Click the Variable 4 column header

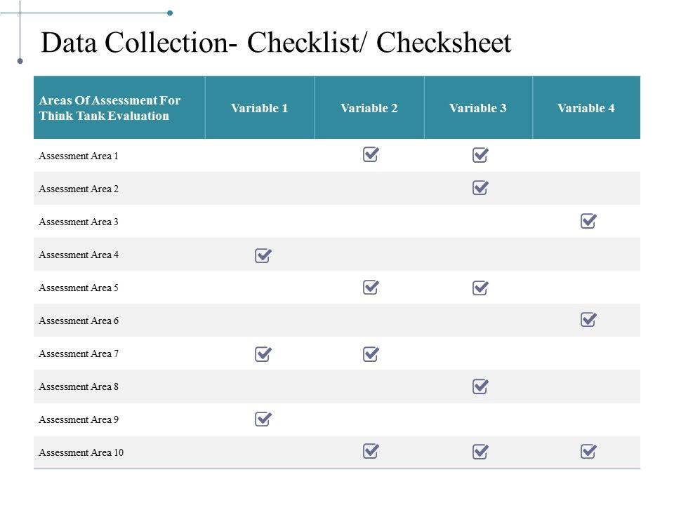(586, 108)
